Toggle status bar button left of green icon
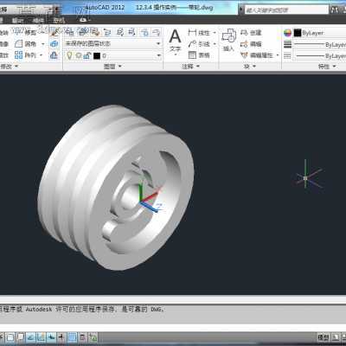Image resolution: width=346 pixels, height=346 pixels. tap(82, 337)
